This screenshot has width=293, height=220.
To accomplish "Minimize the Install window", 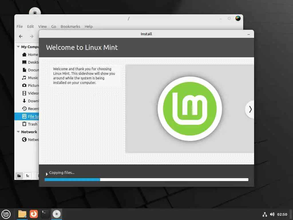I will (249, 34).
